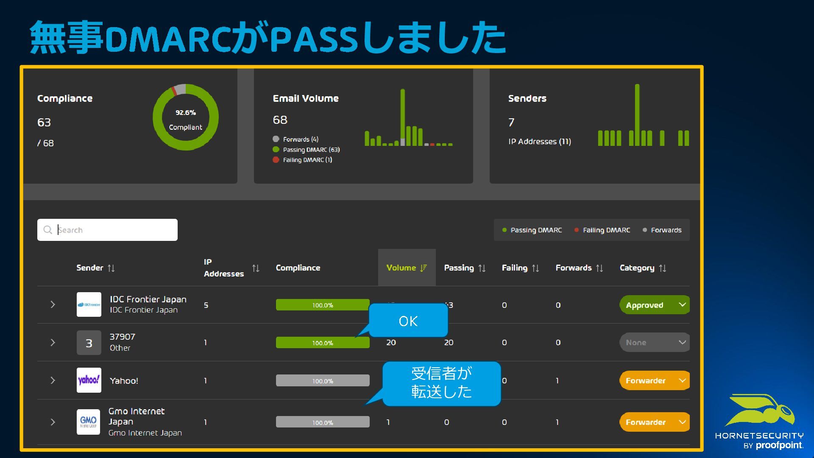
Task: Sort by Sender column arrows
Action: point(111,268)
